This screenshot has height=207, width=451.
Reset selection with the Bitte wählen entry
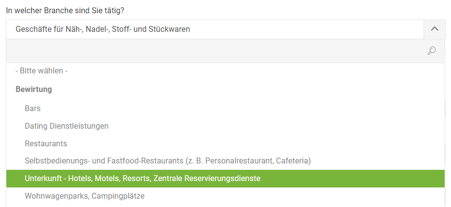[225, 71]
